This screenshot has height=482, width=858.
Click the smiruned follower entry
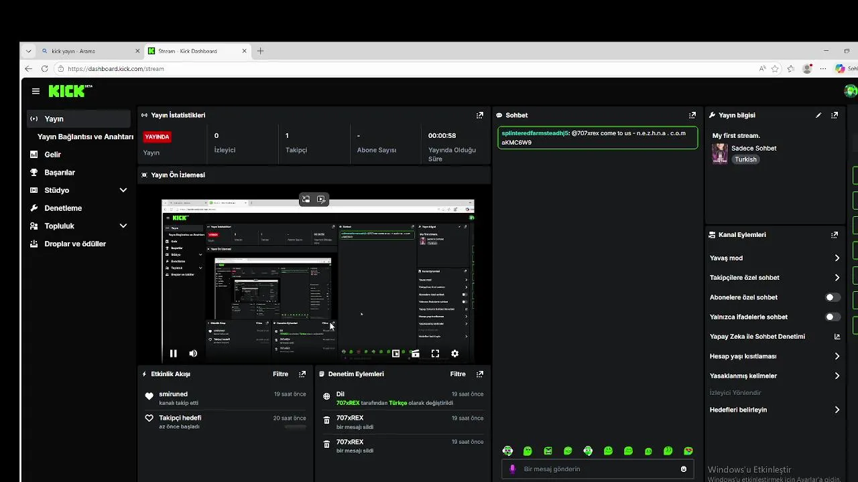coord(225,398)
